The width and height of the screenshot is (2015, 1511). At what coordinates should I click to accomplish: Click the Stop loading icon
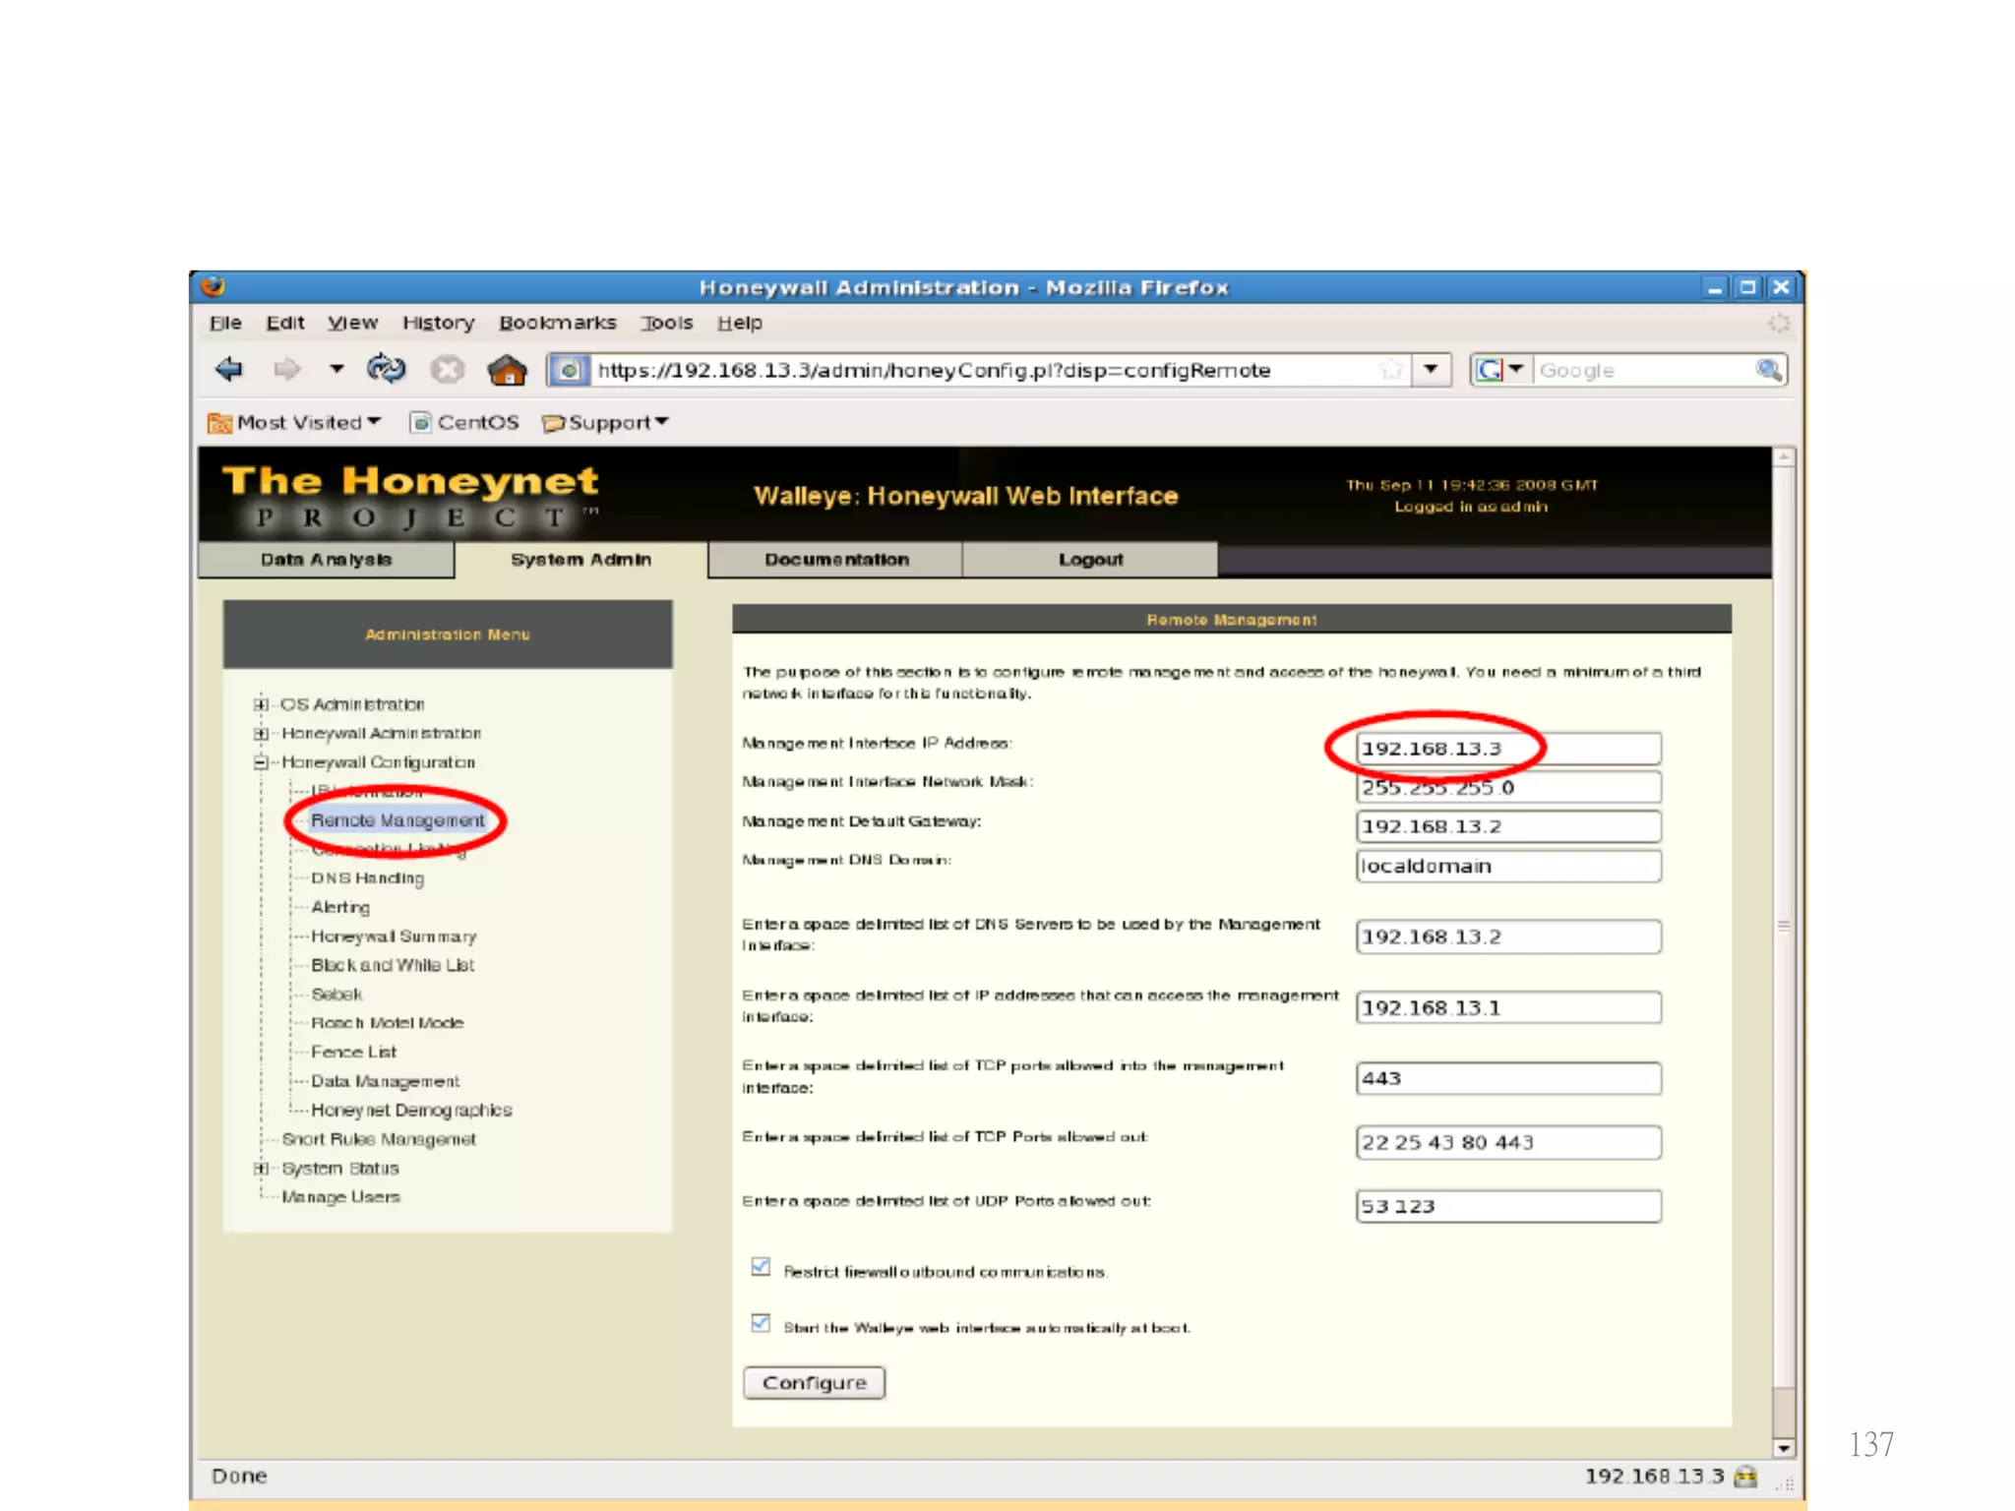tap(447, 370)
